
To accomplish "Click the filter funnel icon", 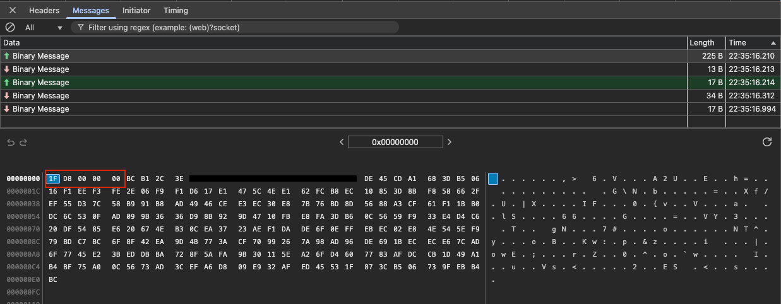I will pyautogui.click(x=80, y=28).
